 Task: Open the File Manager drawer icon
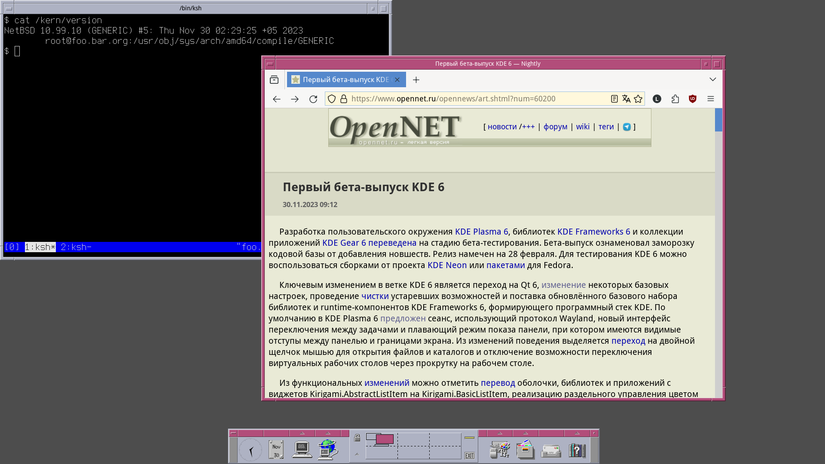pyautogui.click(x=526, y=450)
